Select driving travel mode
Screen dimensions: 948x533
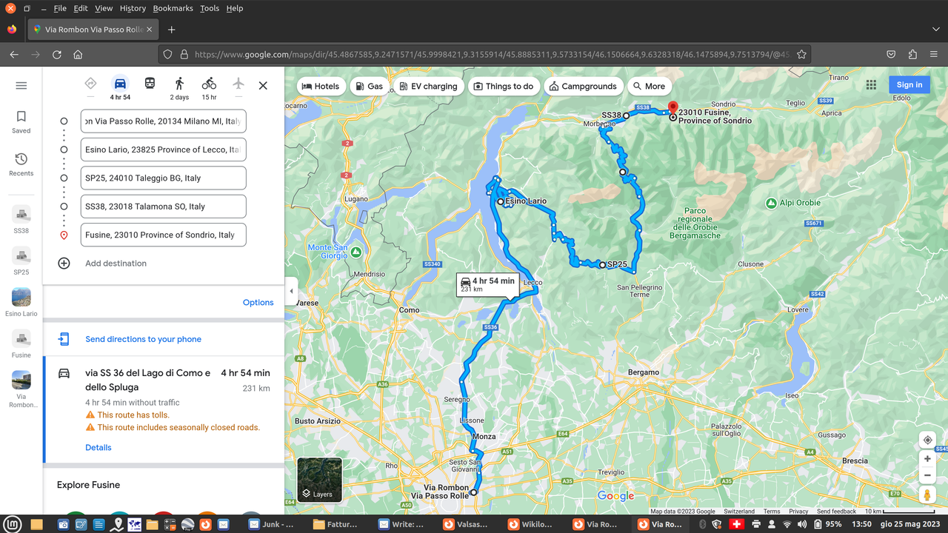pyautogui.click(x=120, y=84)
